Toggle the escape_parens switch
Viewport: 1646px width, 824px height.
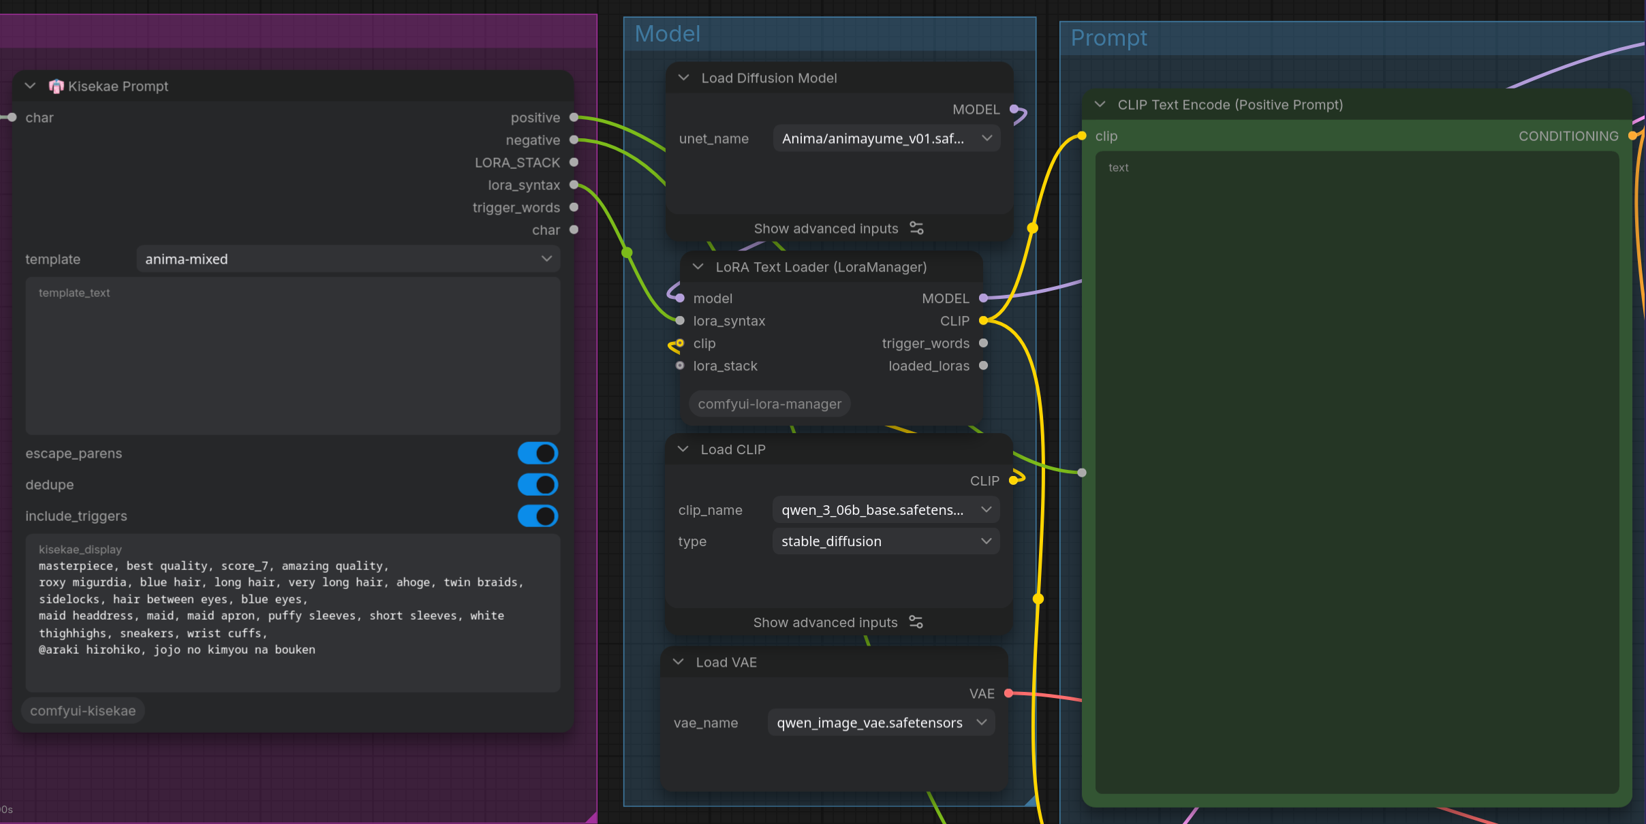click(538, 454)
